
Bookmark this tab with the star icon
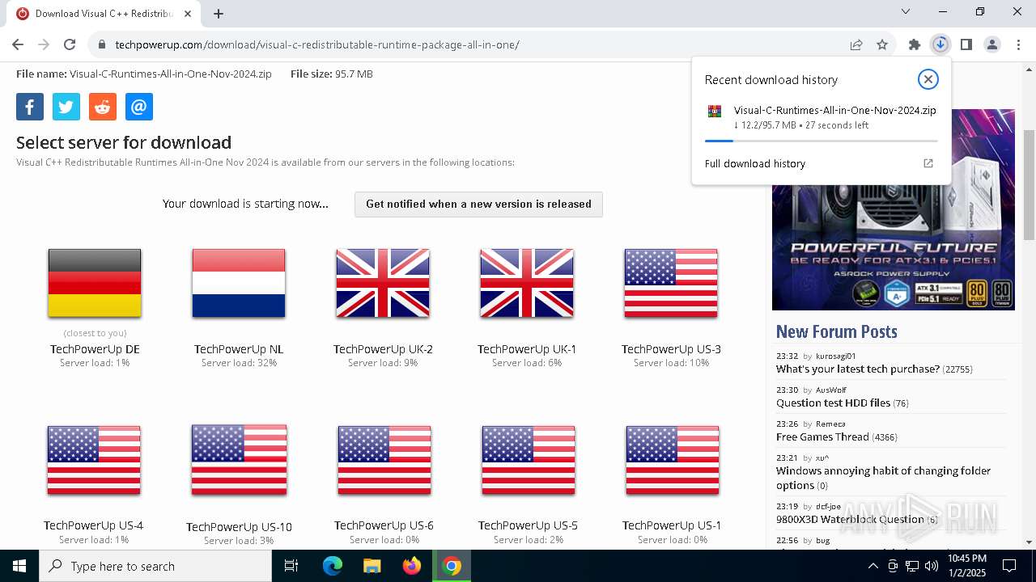point(882,44)
